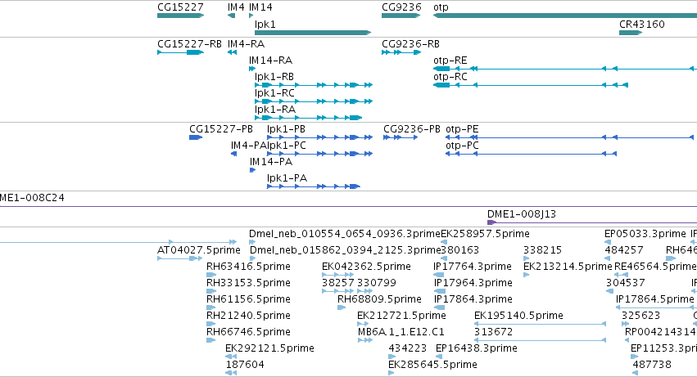This screenshot has width=697, height=377.
Task: Select the IP17964.3prime EST label
Action: tap(473, 283)
